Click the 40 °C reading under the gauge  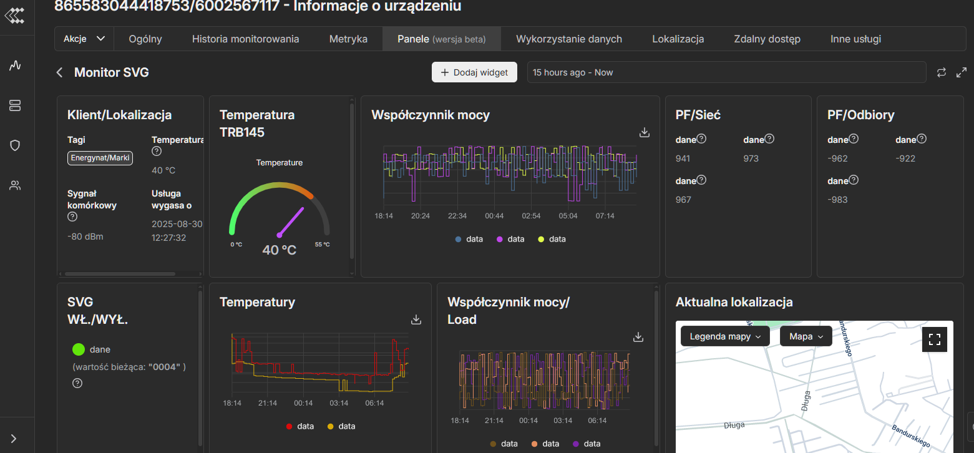(279, 250)
